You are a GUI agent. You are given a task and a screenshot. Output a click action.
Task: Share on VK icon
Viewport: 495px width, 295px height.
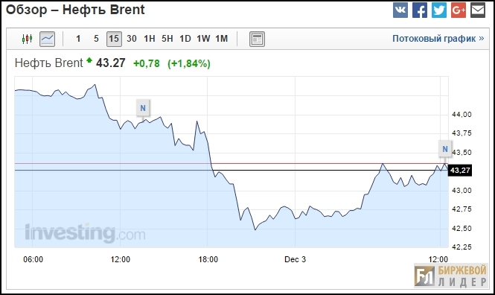[400, 10]
